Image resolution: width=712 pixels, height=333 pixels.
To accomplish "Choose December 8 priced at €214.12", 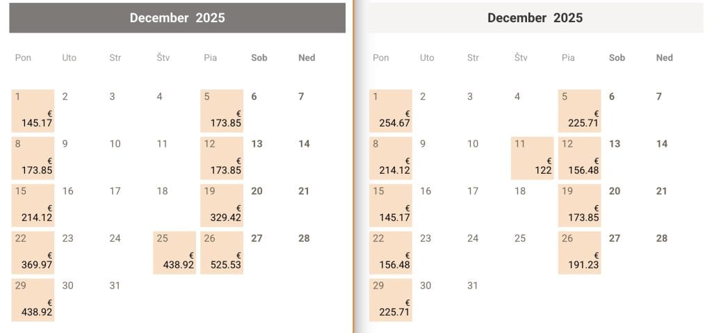I will coord(391,158).
